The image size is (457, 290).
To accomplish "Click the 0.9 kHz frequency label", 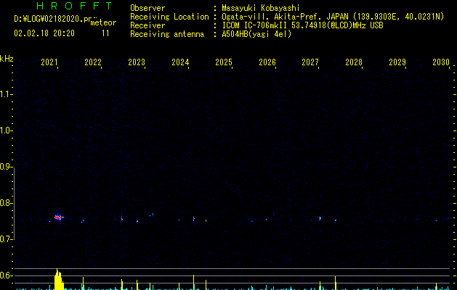I will pyautogui.click(x=6, y=167).
